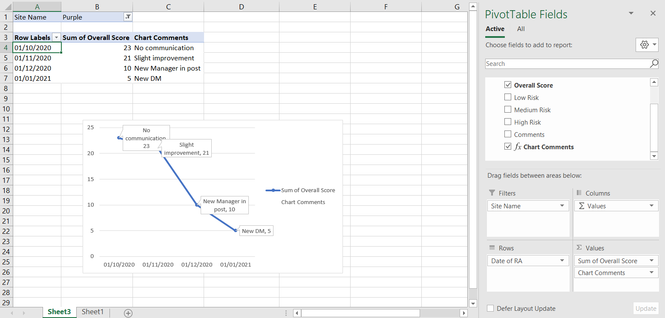Click the worksheet horizontal scrollbar thumb
This screenshot has height=318, width=665.
pos(360,313)
